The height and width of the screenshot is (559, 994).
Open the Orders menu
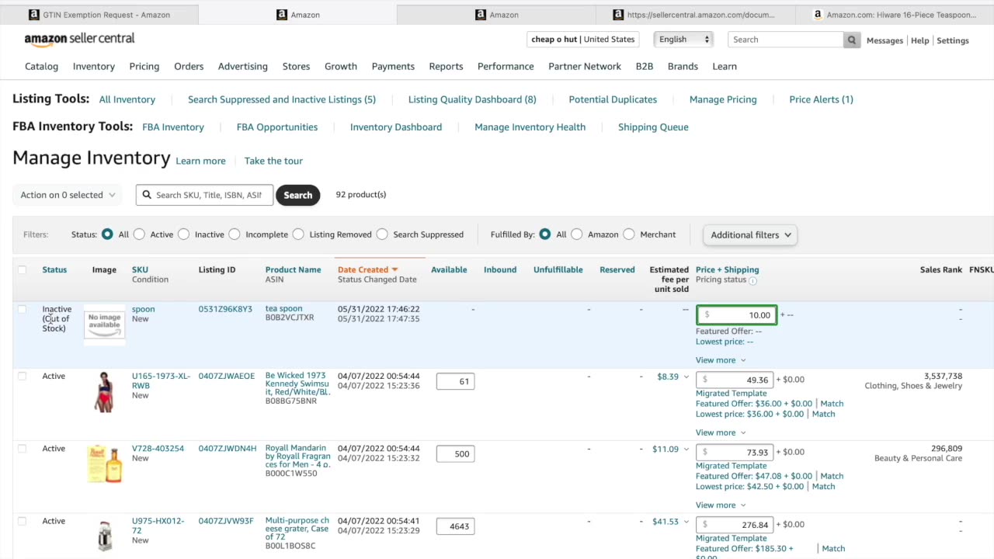[x=189, y=67]
